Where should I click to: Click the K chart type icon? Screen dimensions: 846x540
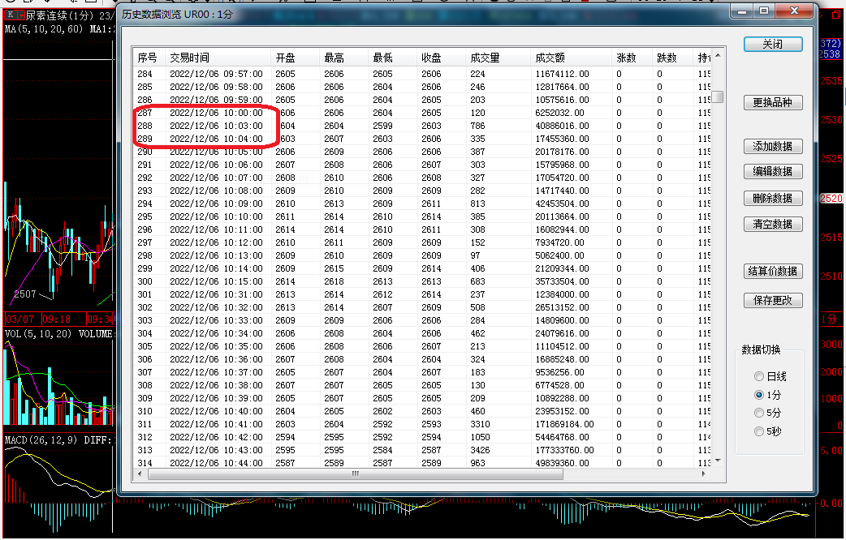pyautogui.click(x=10, y=15)
